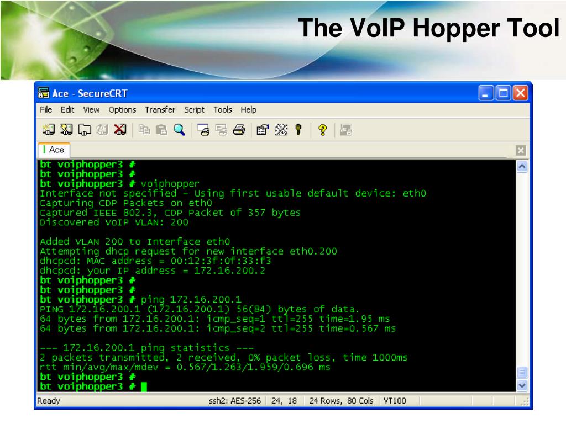This screenshot has height=424, width=566.
Task: Click the Ace - SecureCRT window title
Action: (x=90, y=93)
